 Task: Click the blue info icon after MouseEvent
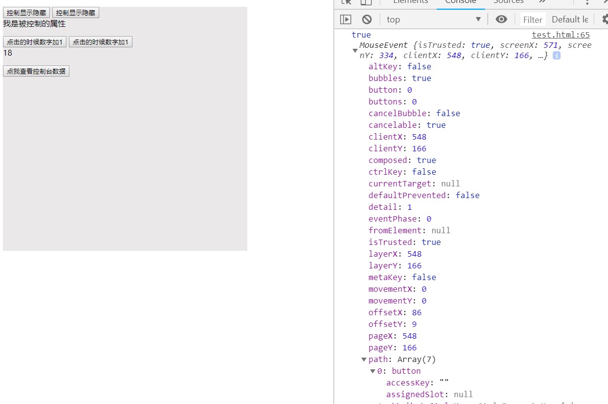(x=556, y=56)
